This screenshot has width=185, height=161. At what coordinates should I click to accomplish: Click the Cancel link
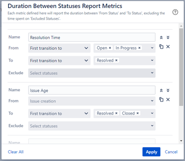click(171, 152)
